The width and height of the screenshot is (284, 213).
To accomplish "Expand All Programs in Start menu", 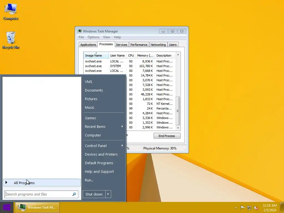I will coord(42,182).
